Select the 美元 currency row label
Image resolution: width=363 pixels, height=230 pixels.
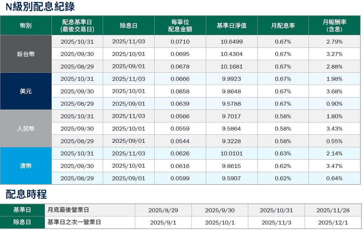click(26, 91)
